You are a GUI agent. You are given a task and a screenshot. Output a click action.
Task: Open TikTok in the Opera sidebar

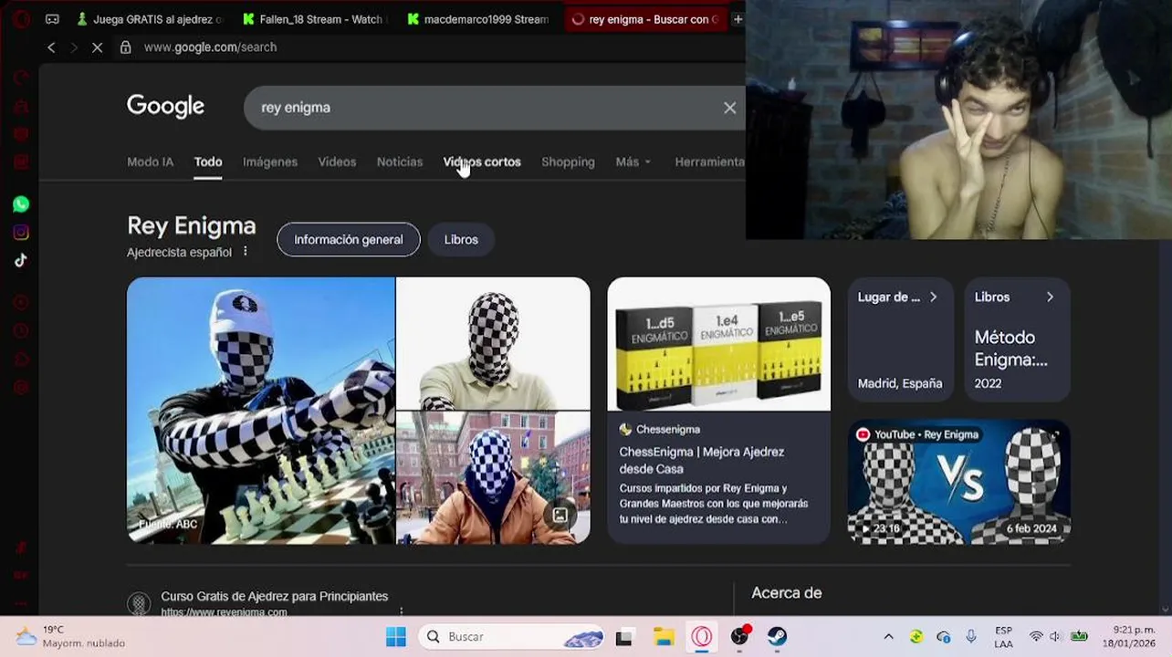coord(21,260)
